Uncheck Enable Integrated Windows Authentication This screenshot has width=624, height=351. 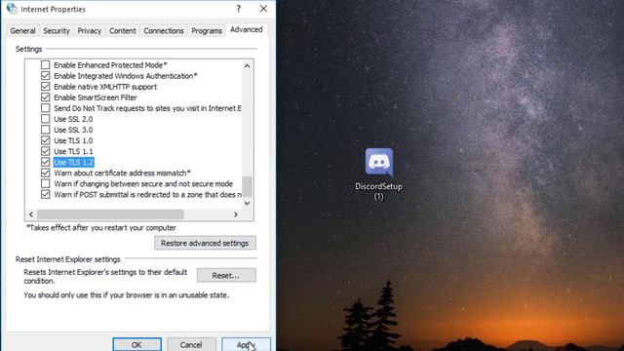[x=46, y=76]
